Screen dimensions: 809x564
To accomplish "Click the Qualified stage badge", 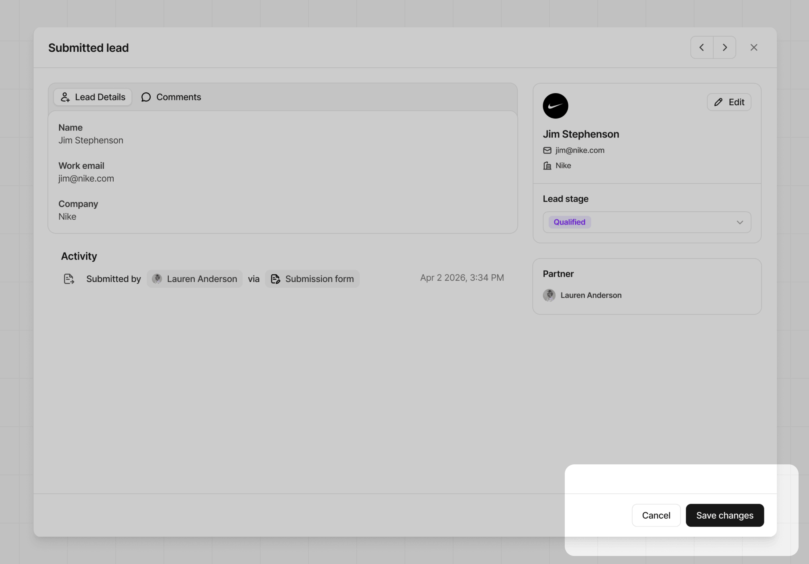I will tap(570, 222).
